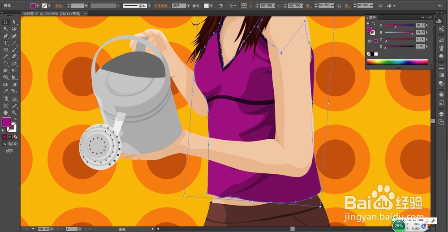This screenshot has height=232, width=448.
Task: Click the 高 height label link
Action: (348, 6)
